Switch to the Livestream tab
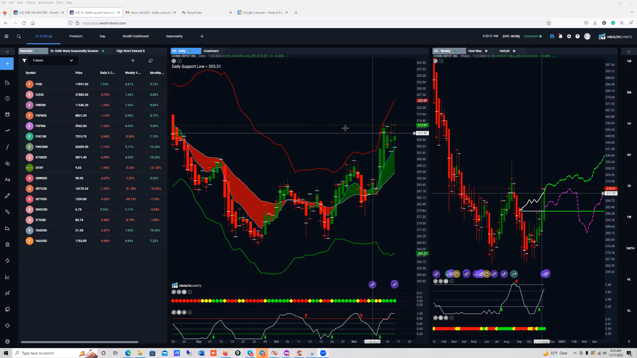The image size is (637, 358). tap(211, 51)
